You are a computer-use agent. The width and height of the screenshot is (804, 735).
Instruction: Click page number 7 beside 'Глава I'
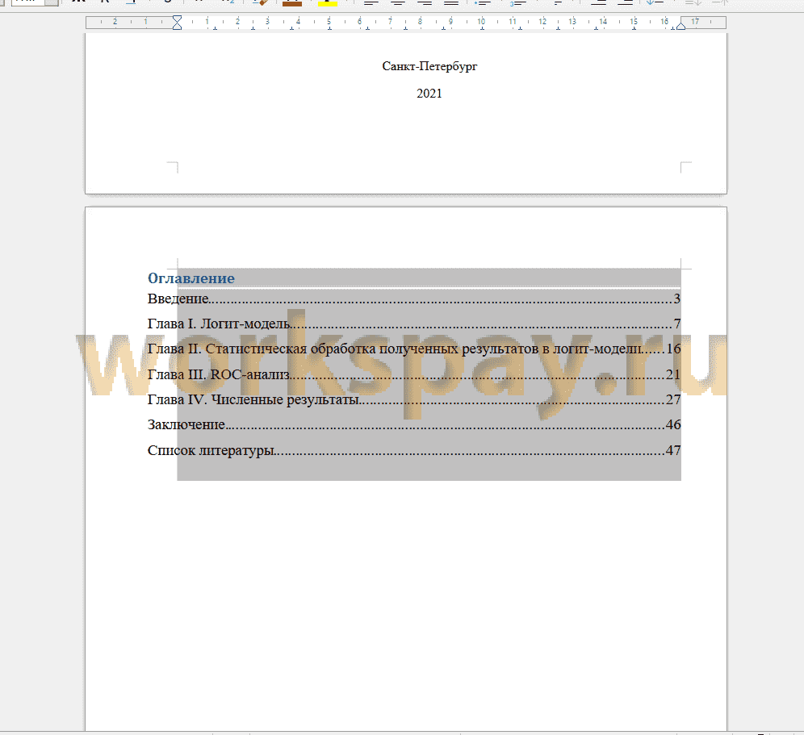tap(676, 324)
